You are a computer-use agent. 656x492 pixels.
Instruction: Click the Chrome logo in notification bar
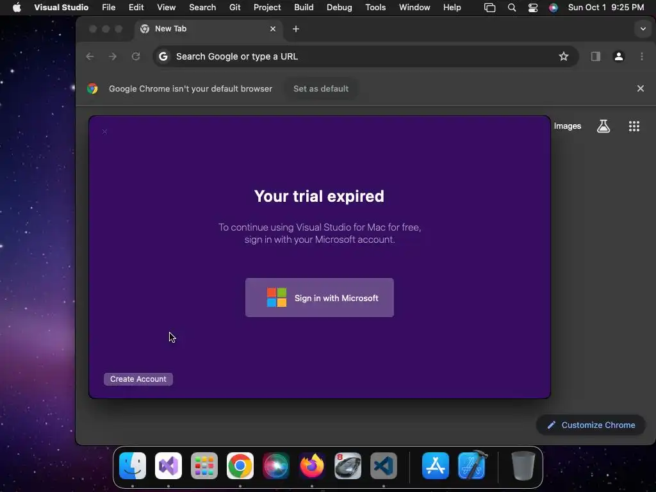click(x=92, y=88)
